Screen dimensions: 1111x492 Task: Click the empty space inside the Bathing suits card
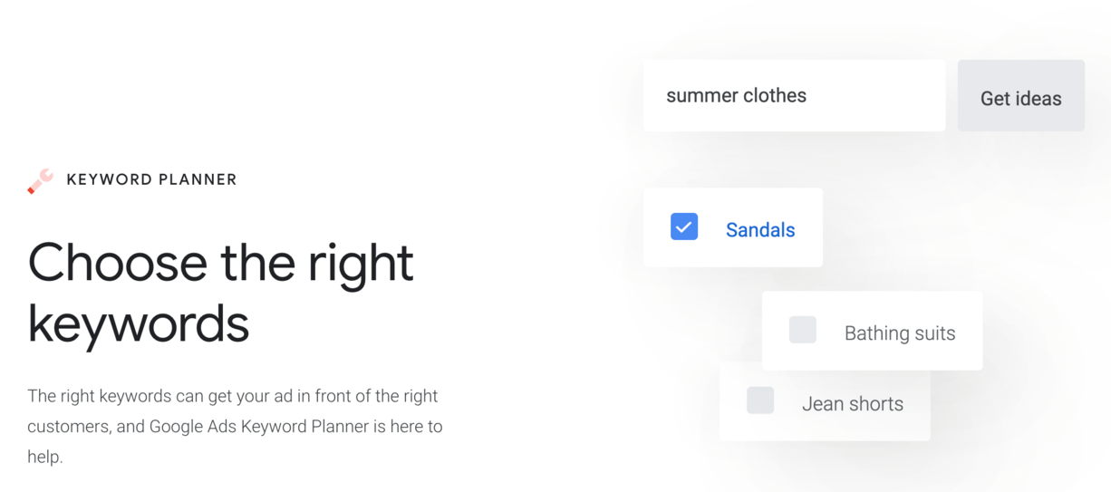pos(968,358)
